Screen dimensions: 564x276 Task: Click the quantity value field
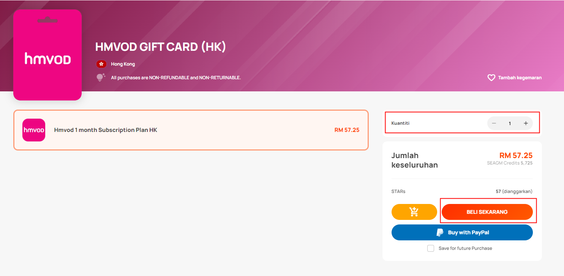[510, 123]
